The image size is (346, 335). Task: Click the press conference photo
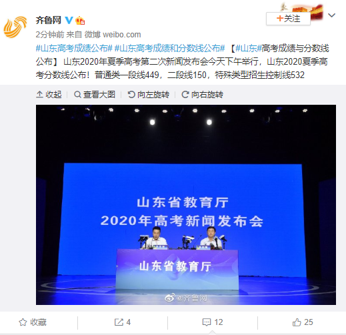[x=186, y=205]
